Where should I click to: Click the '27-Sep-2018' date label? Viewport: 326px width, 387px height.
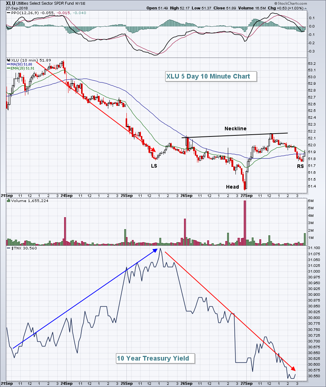click(x=17, y=8)
